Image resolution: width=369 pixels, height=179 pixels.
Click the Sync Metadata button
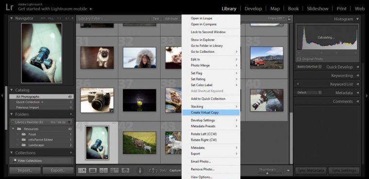[x=311, y=170]
